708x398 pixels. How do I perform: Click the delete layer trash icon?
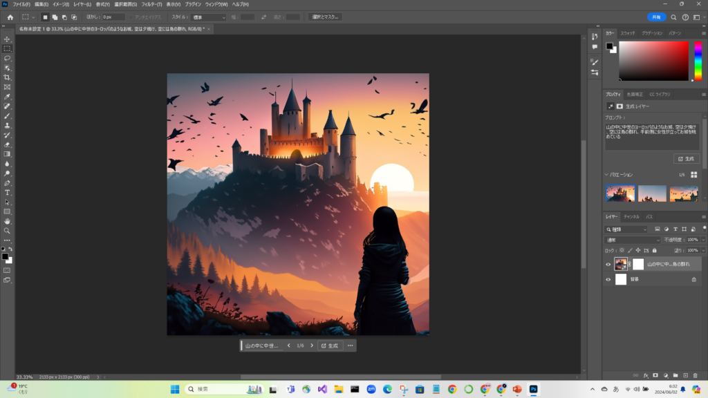[695, 375]
